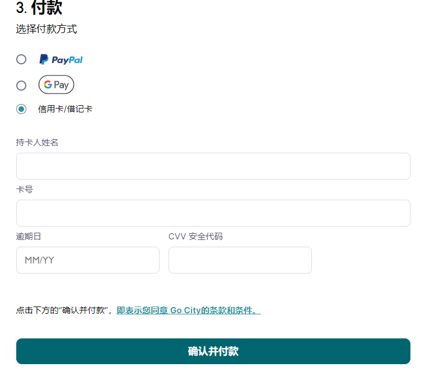This screenshot has height=377, width=425.
Task: Select the Google Pay radio button
Action: pyautogui.click(x=21, y=86)
